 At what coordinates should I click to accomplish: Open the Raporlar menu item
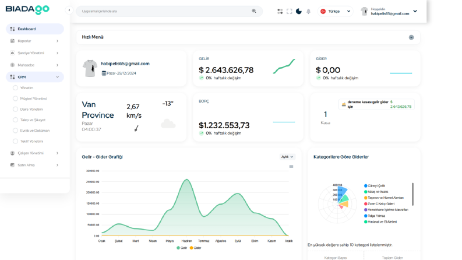pos(35,41)
